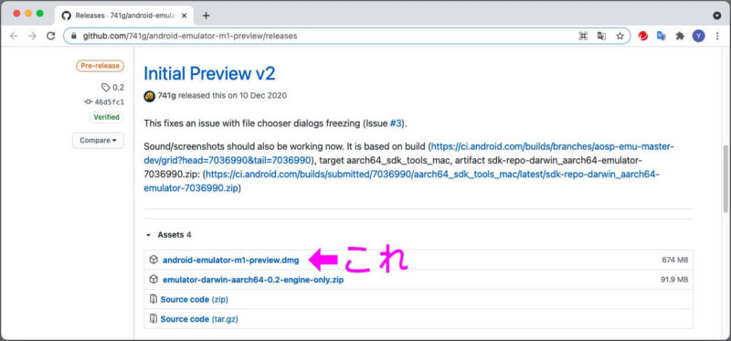Open the red Trend Micro extension icon
The height and width of the screenshot is (341, 731).
click(x=643, y=36)
